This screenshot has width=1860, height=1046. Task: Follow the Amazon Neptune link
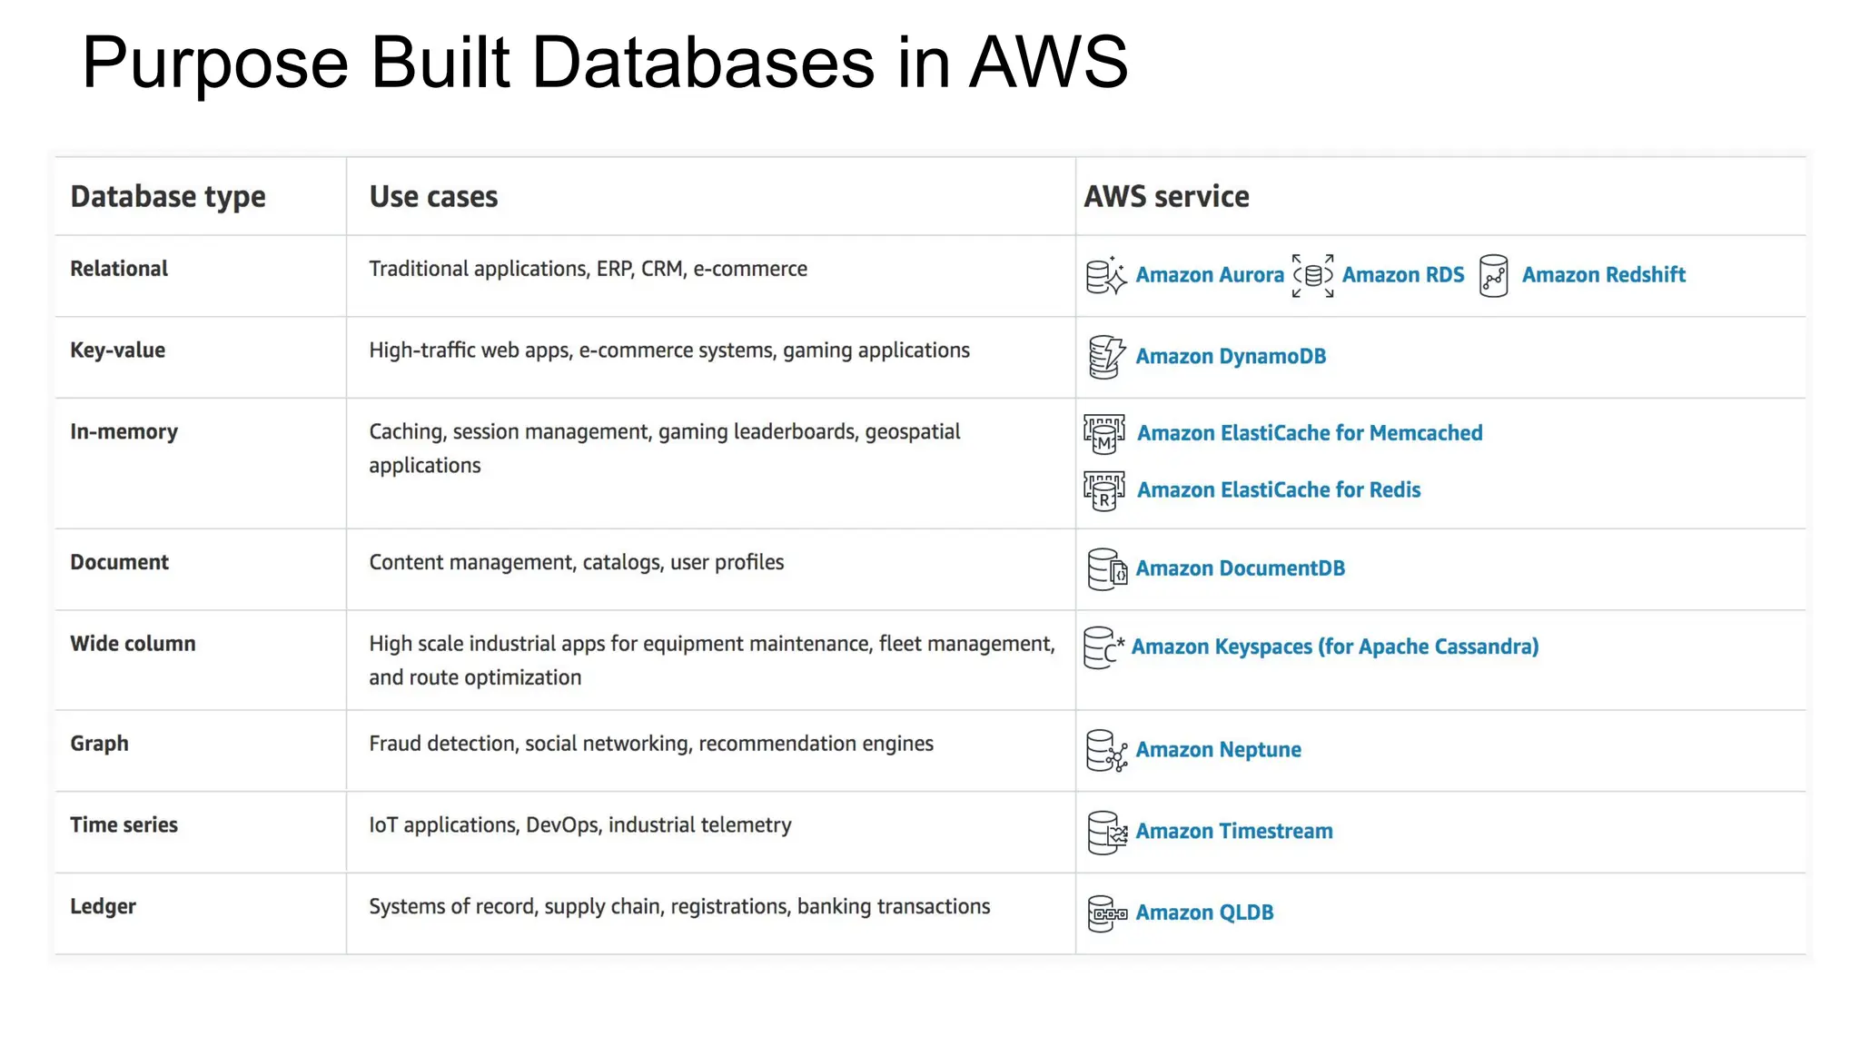click(1218, 750)
